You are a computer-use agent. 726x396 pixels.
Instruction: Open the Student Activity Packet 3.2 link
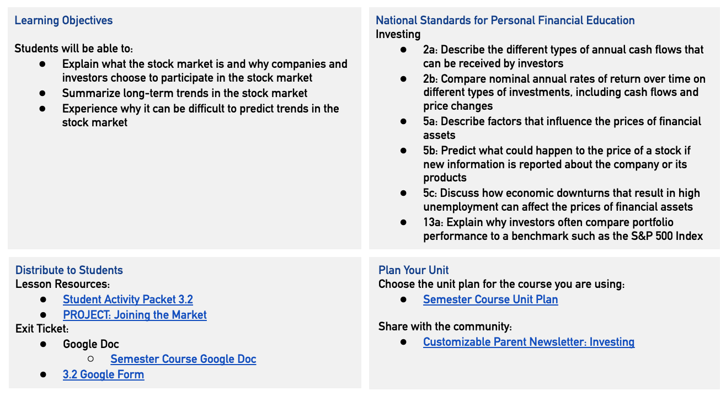128,299
